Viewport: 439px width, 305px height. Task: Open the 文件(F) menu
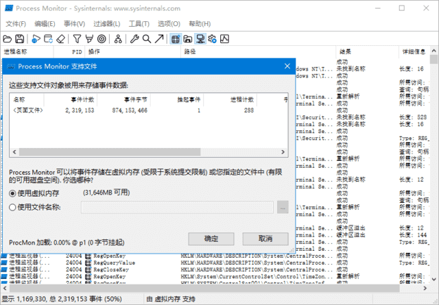(x=16, y=24)
